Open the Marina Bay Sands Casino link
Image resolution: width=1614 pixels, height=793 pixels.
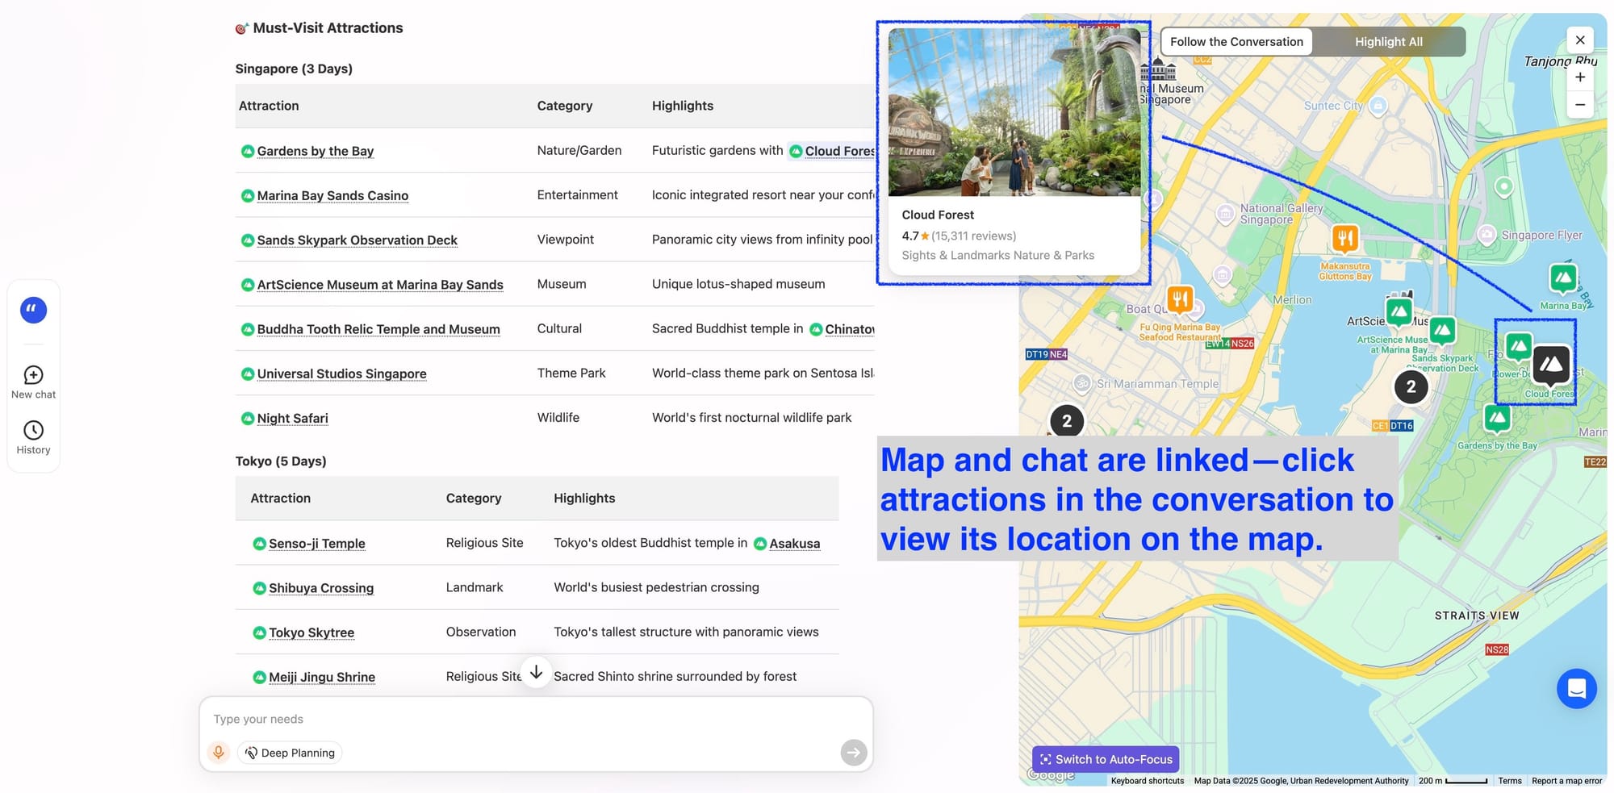332,196
